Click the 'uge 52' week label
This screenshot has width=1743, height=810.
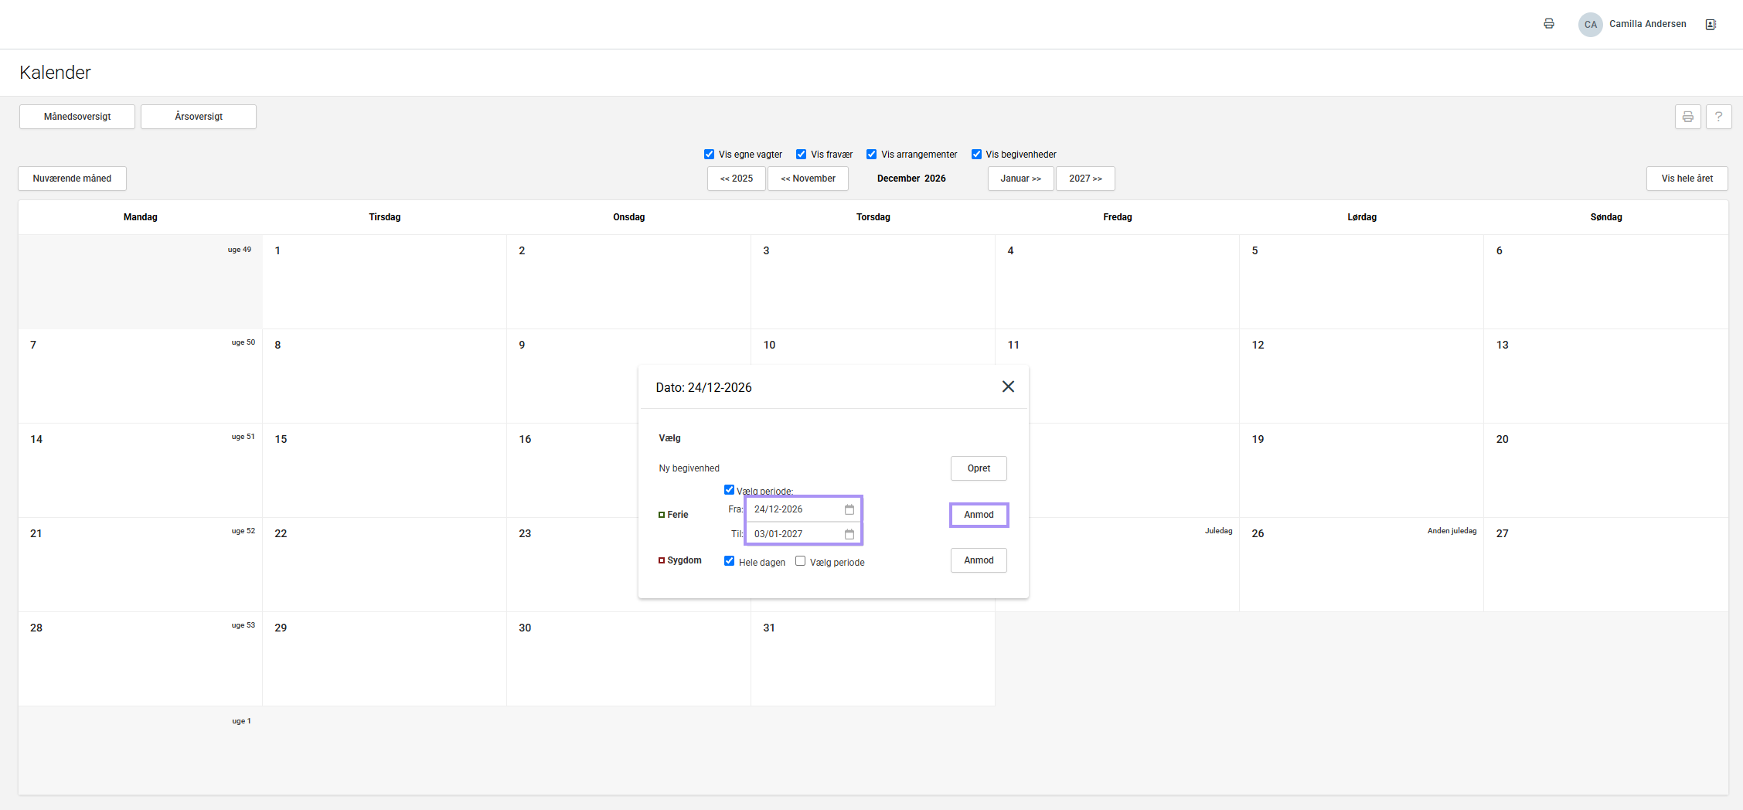pyautogui.click(x=243, y=531)
